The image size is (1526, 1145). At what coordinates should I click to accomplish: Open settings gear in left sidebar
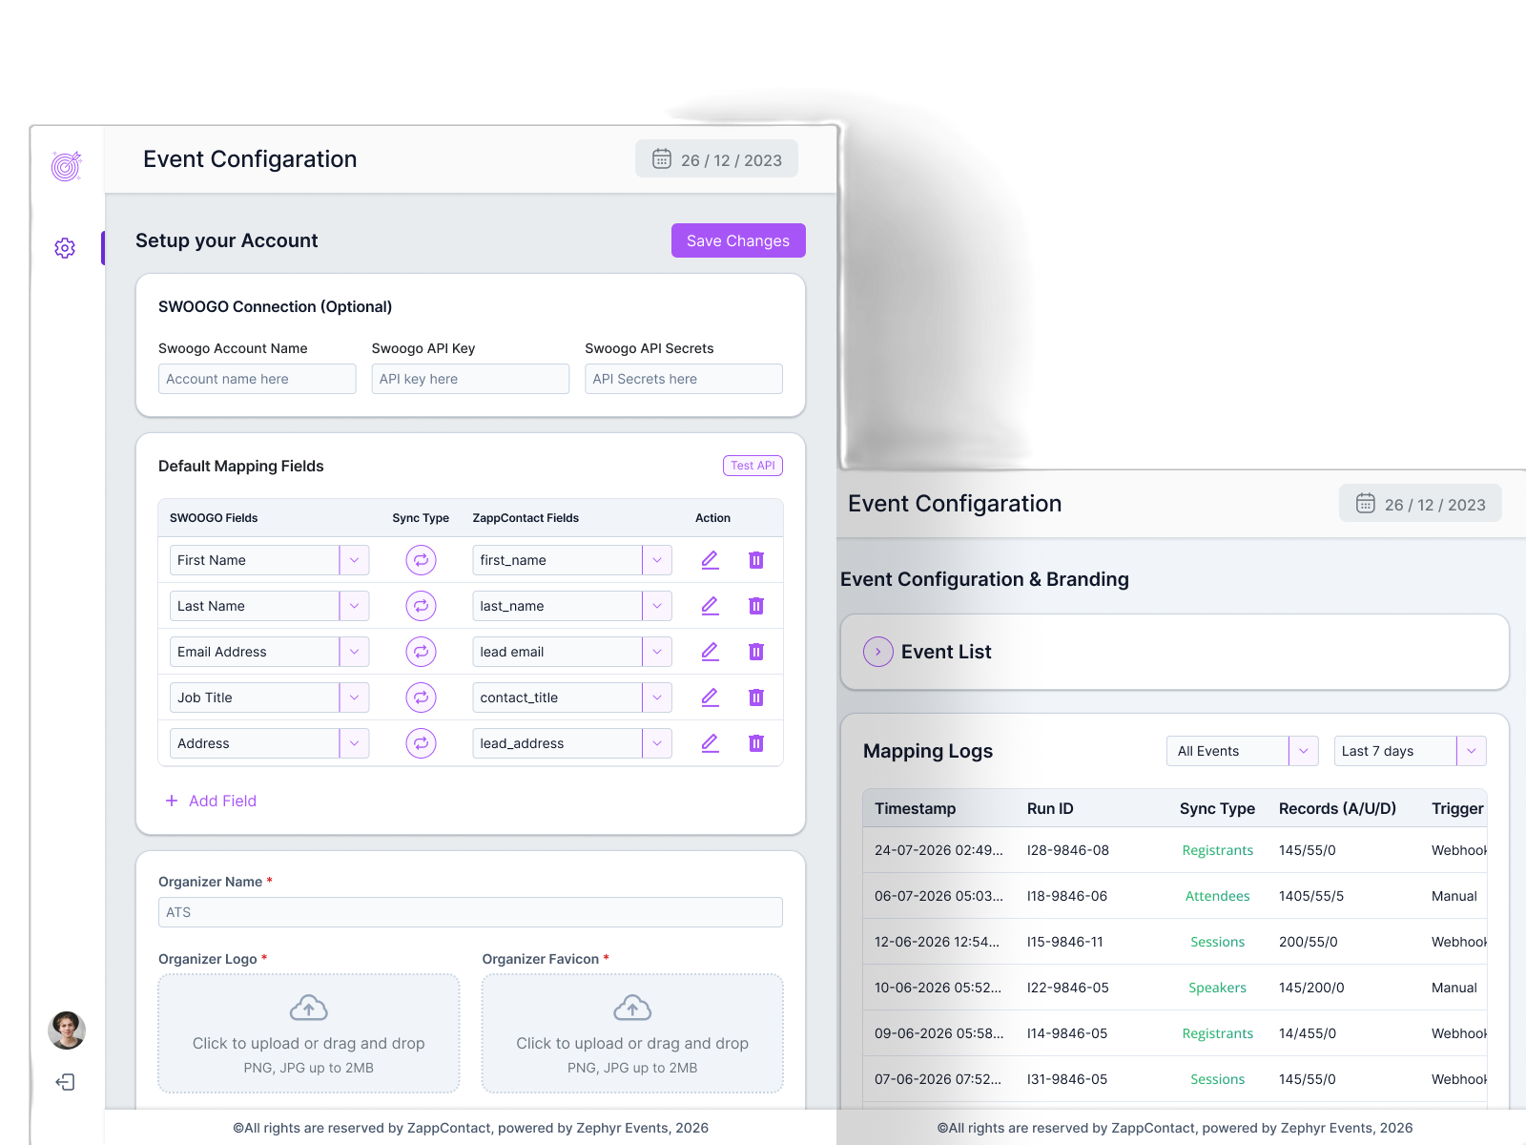65,248
